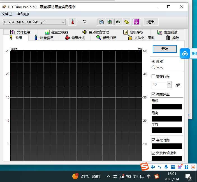This screenshot has height=182, width=197.
Task: Activate Sogou voice input microphone
Action: [166, 167]
